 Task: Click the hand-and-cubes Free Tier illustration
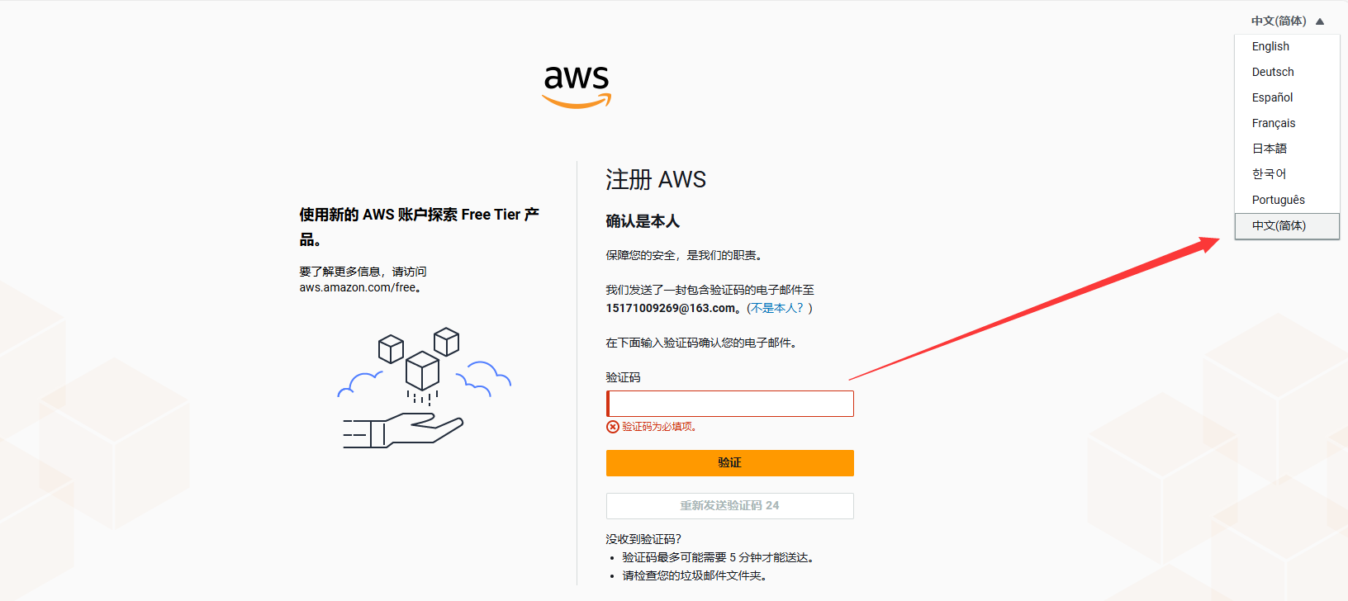(x=425, y=388)
